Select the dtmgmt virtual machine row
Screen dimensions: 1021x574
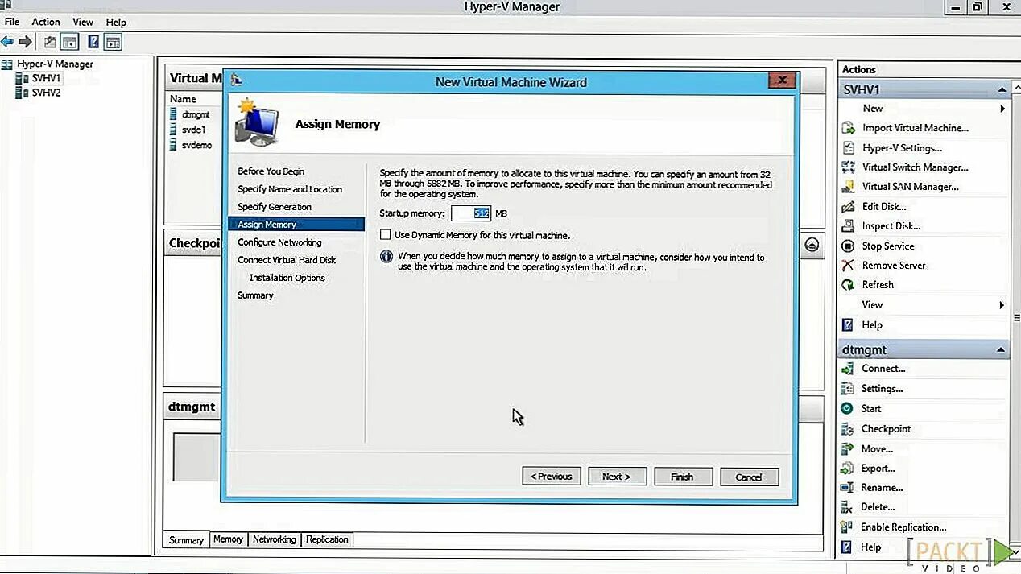(195, 114)
